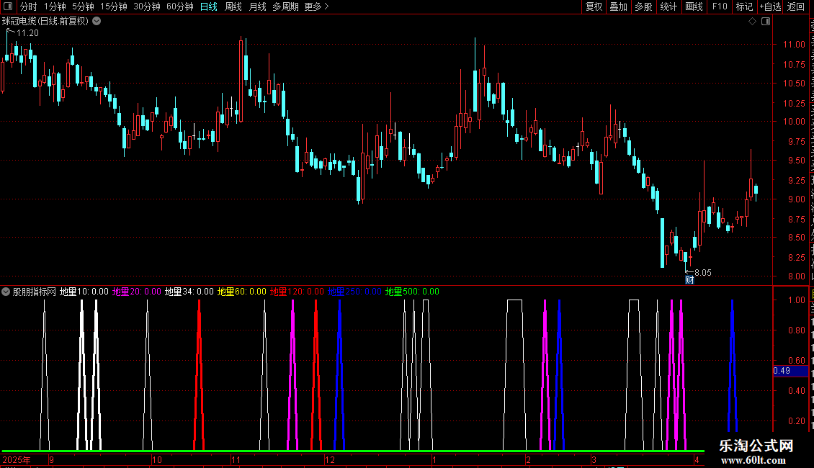Click the 11.20 high price label
This screenshot has width=814, height=468.
click(27, 32)
